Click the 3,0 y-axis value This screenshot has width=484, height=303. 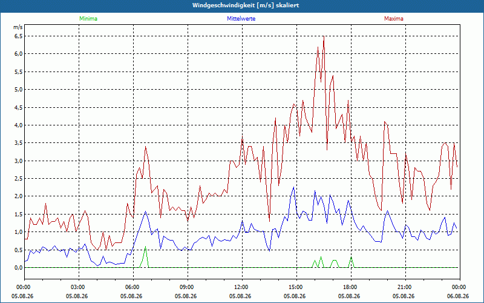(18, 161)
